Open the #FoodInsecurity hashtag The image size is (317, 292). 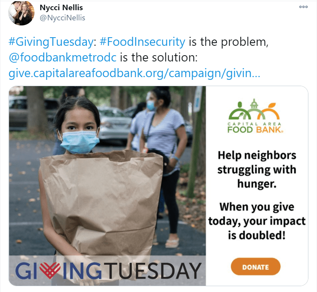(142, 42)
